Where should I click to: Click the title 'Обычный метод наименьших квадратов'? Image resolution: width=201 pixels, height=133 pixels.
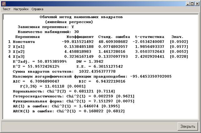click(81, 17)
